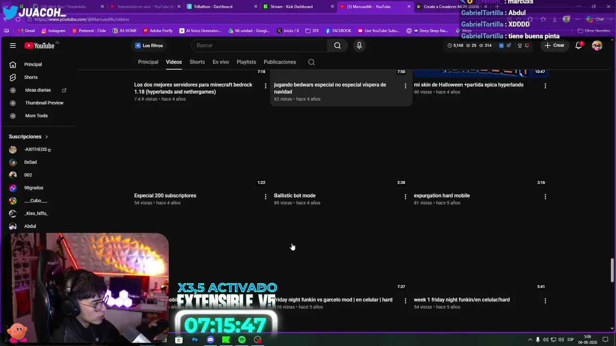616x346 pixels.
Task: Click the ESP language indicator
Action: (x=570, y=340)
